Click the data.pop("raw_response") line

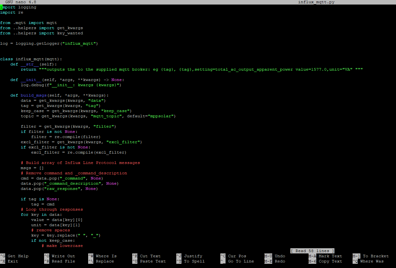(x=60, y=189)
